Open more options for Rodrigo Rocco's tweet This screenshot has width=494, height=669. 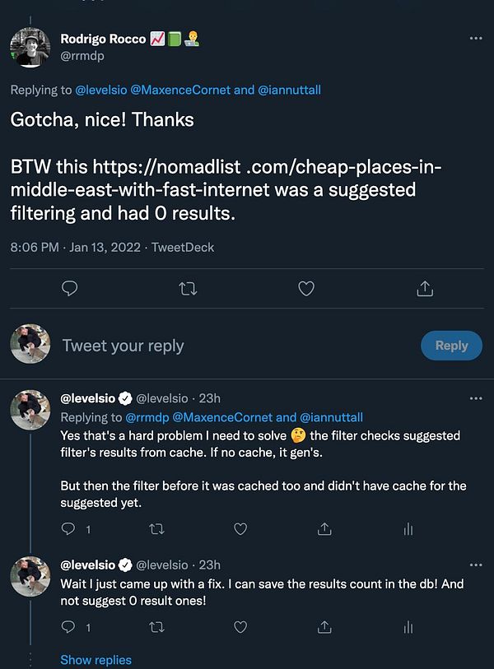[x=475, y=39]
